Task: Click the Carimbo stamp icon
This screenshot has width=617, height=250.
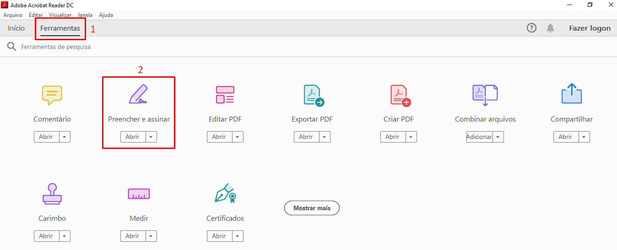Action: pos(52,194)
